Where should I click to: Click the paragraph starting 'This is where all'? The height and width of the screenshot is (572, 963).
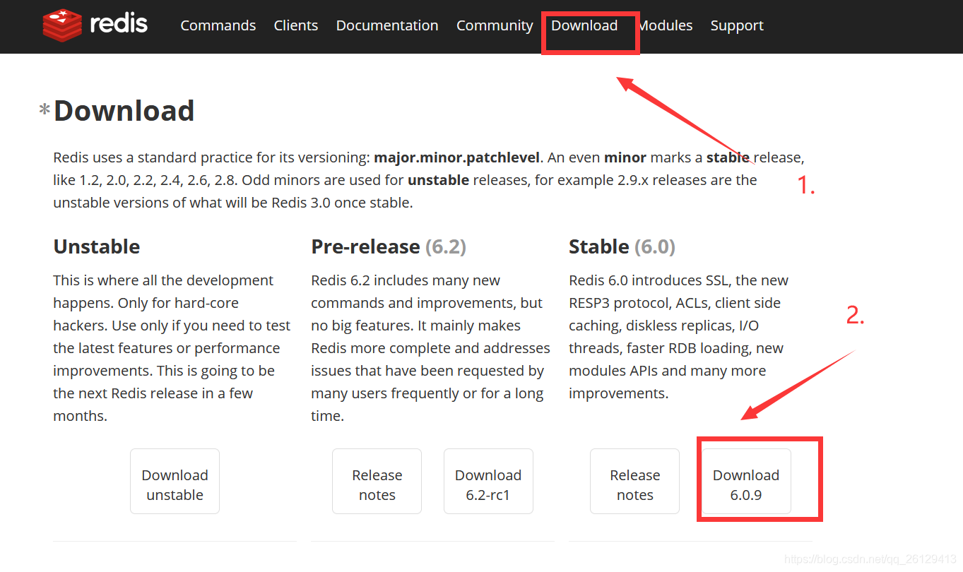pos(172,348)
